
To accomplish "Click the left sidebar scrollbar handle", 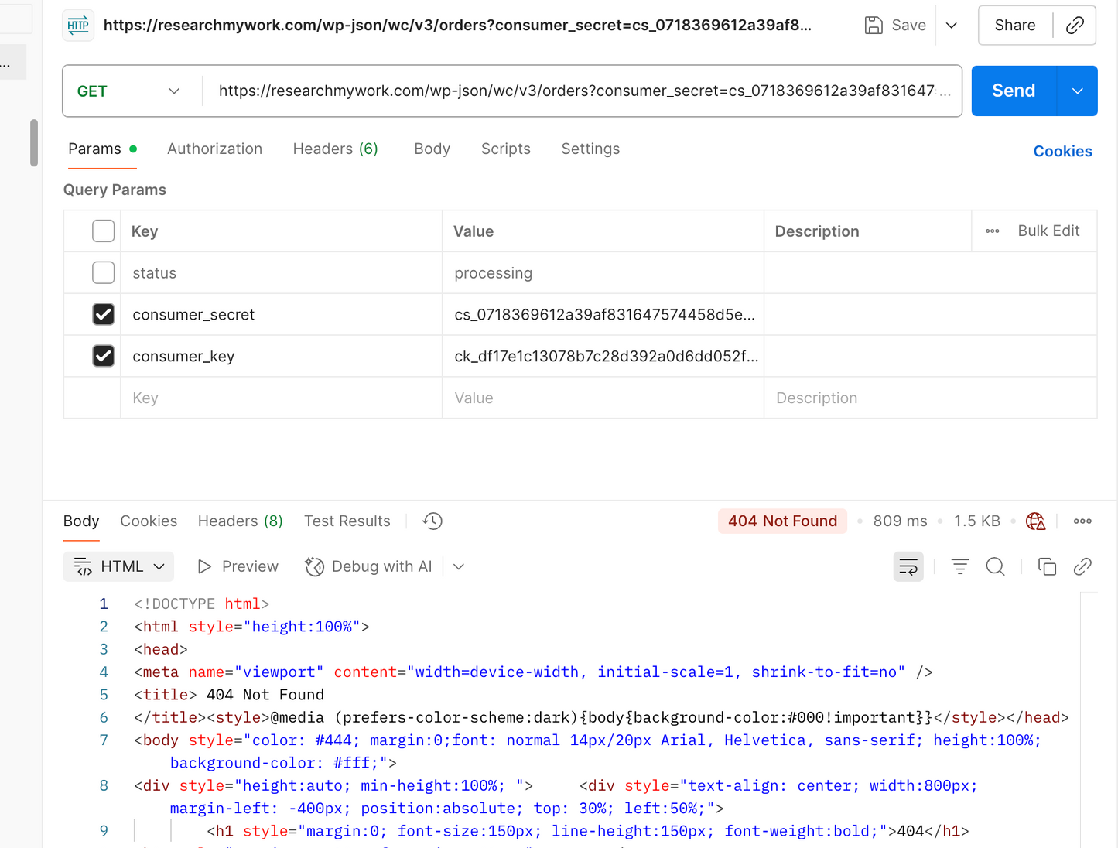I will pyautogui.click(x=34, y=142).
